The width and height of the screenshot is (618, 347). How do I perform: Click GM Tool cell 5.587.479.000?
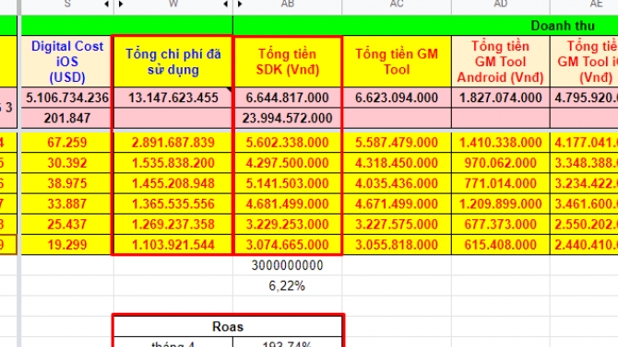coord(397,143)
